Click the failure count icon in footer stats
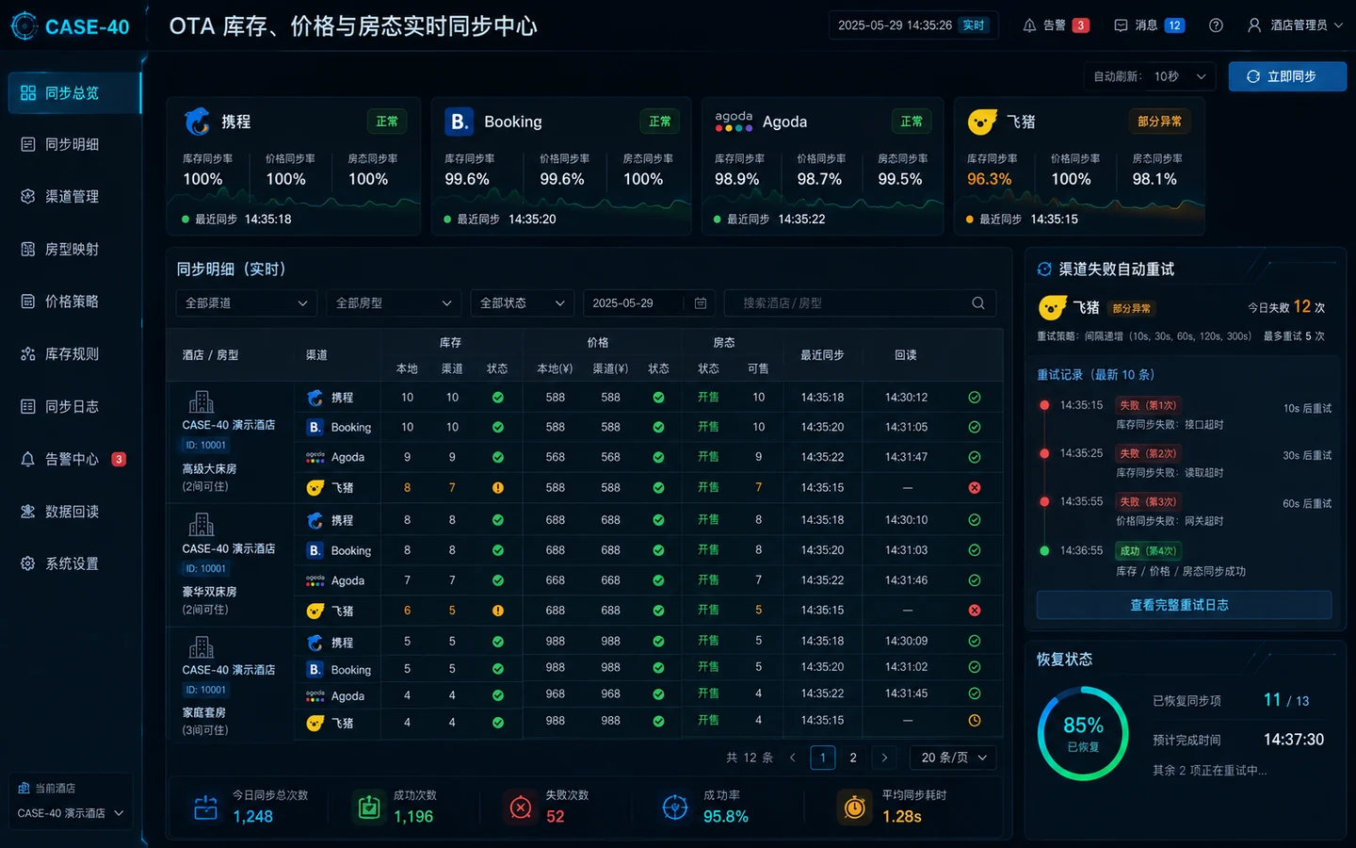The width and height of the screenshot is (1356, 848). pos(521,807)
